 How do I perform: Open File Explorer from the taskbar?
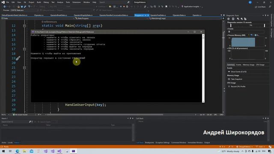tap(24, 151)
